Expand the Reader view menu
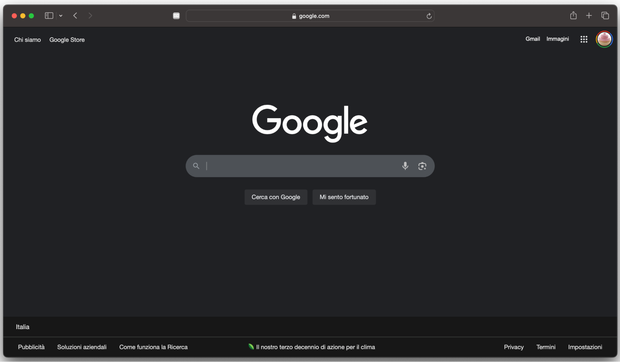Screen dimensions: 620x362 point(176,16)
